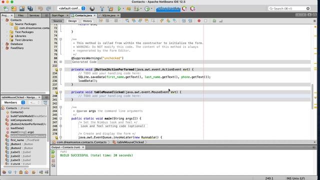Select Source Packages in project tree

click(x=25, y=24)
